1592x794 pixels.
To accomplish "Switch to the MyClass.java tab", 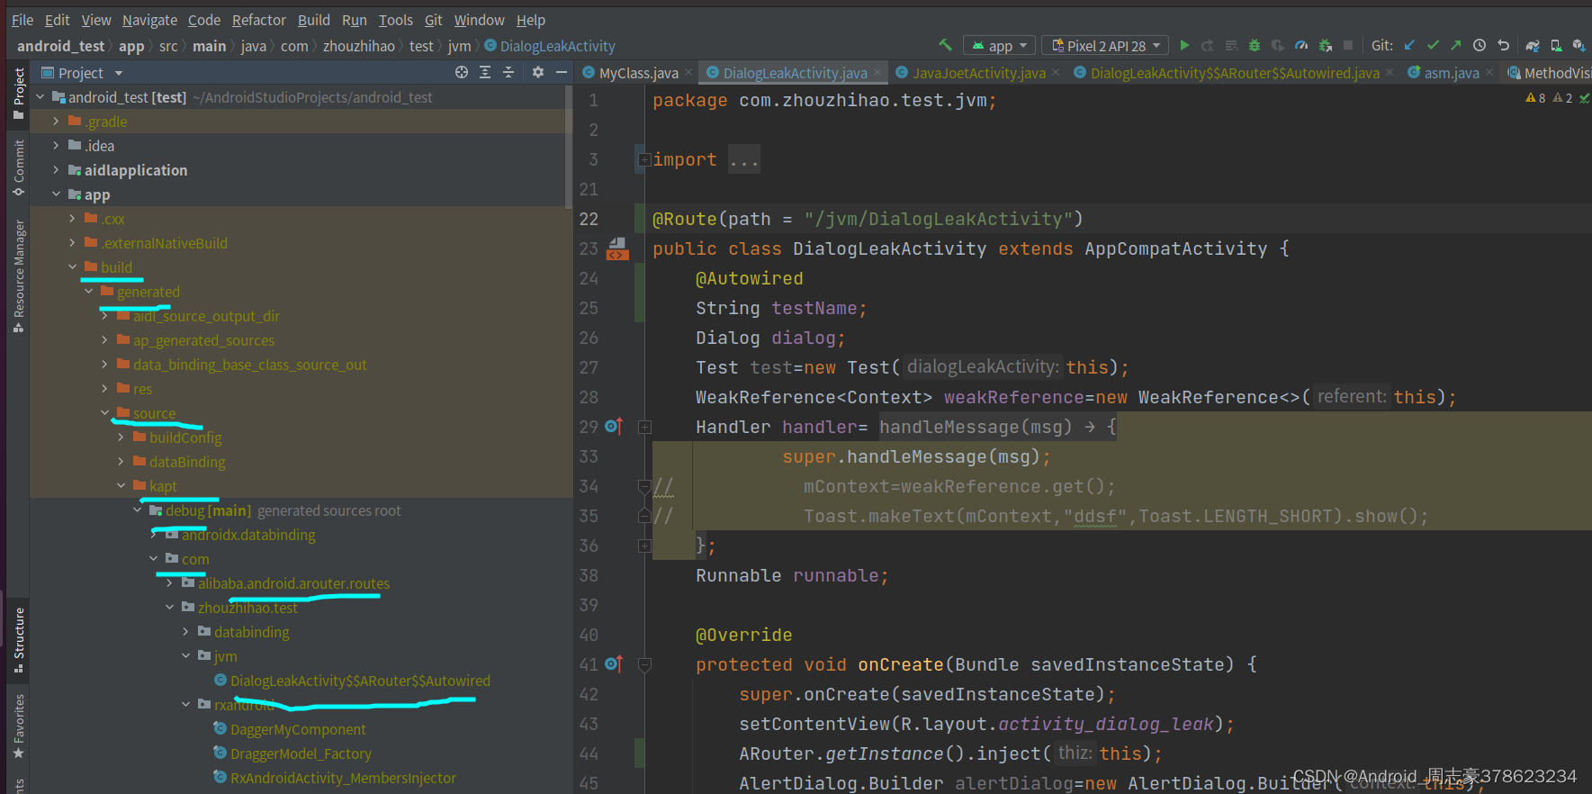I will [x=637, y=73].
